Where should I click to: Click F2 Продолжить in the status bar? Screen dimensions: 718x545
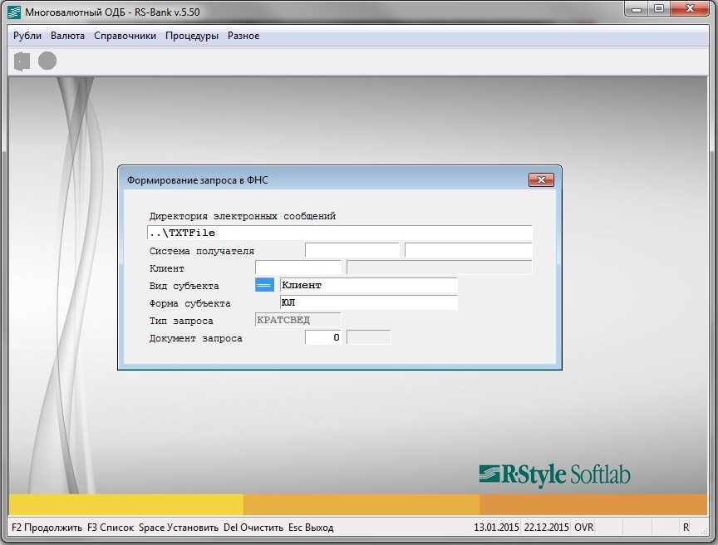(x=47, y=528)
